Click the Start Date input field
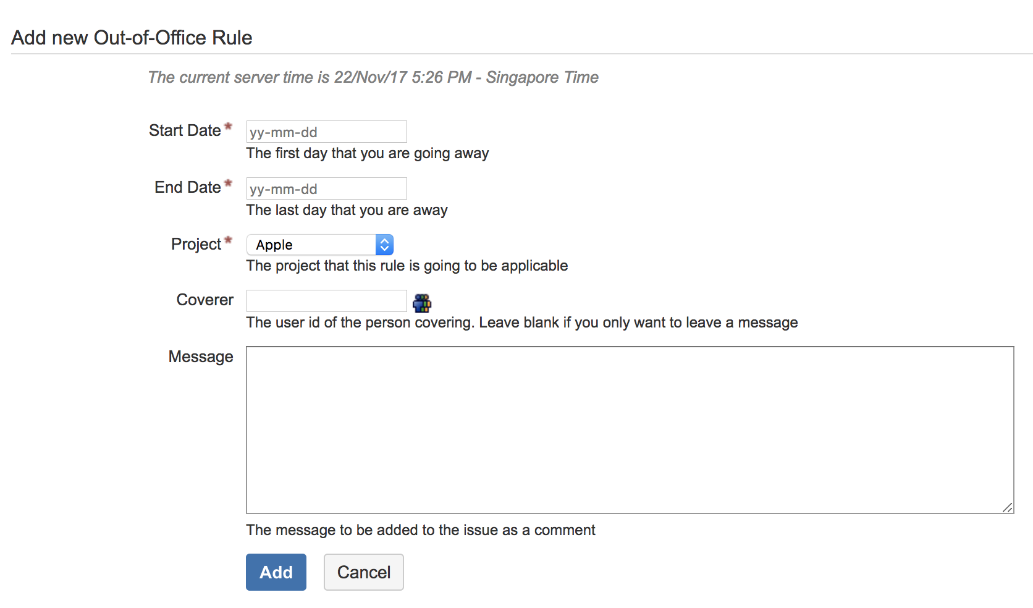Image resolution: width=1033 pixels, height=608 pixels. pyautogui.click(x=326, y=132)
